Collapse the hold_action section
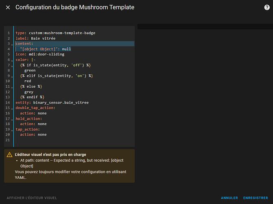273x204 pixels. click(12, 120)
